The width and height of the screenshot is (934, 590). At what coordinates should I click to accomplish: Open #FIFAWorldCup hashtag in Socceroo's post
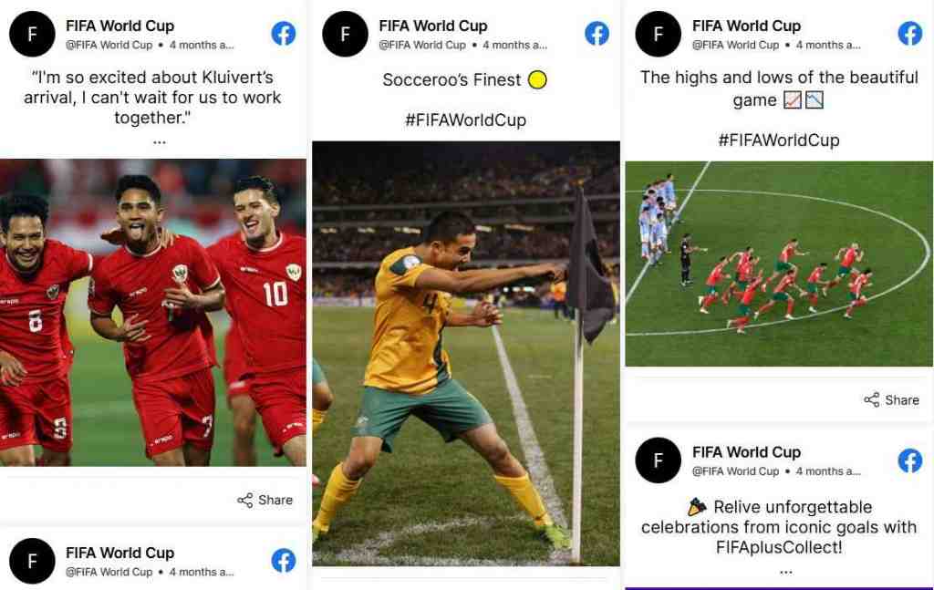click(466, 120)
